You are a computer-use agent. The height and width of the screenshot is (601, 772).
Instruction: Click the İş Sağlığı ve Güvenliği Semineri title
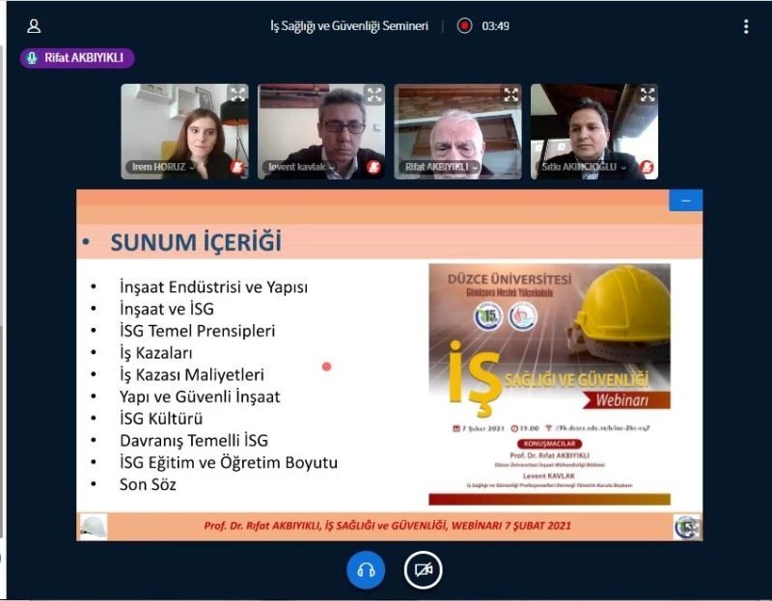click(x=348, y=26)
